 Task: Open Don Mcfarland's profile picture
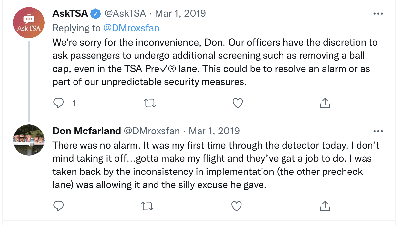click(29, 140)
